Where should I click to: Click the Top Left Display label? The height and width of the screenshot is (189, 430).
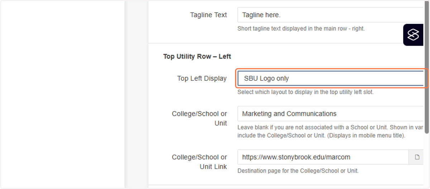pos(202,78)
